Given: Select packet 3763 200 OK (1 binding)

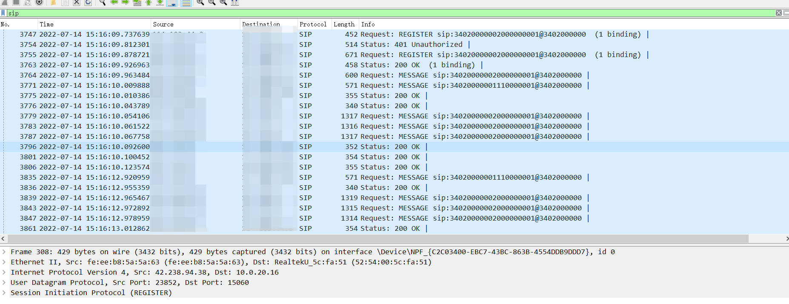Looking at the screenshot, I should tap(394, 65).
